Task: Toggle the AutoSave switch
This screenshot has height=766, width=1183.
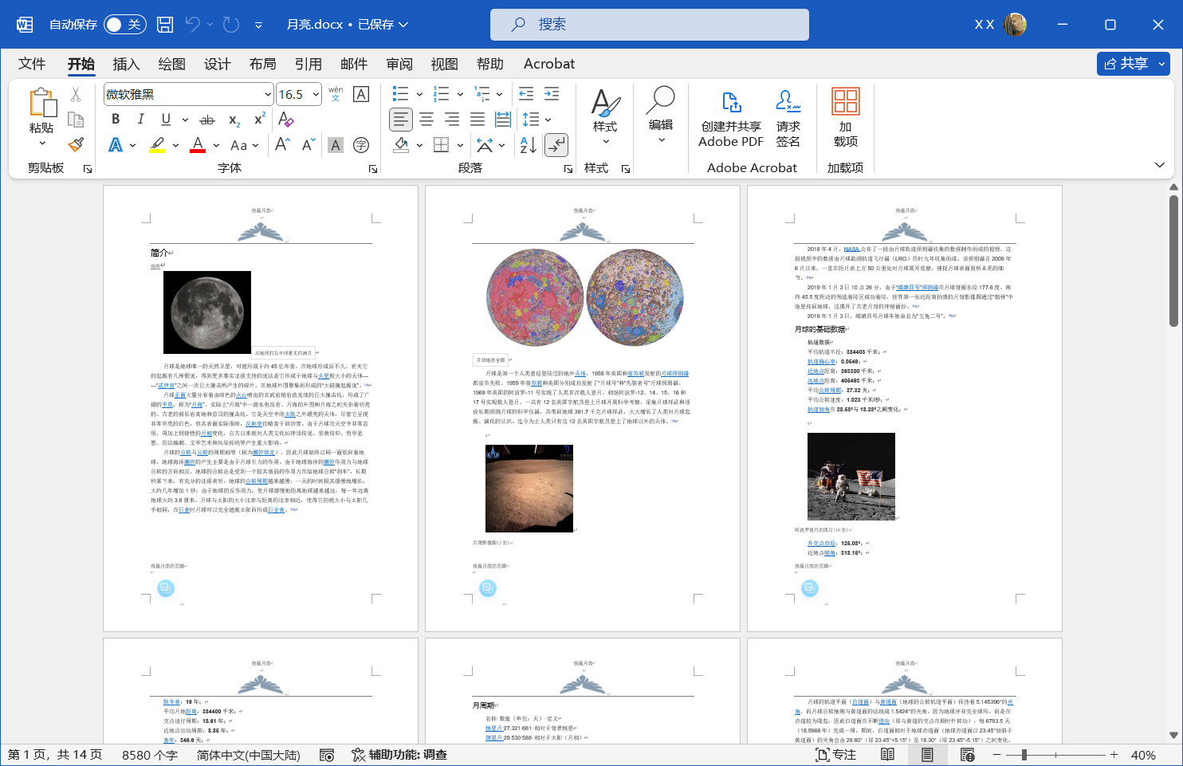Action: click(124, 25)
